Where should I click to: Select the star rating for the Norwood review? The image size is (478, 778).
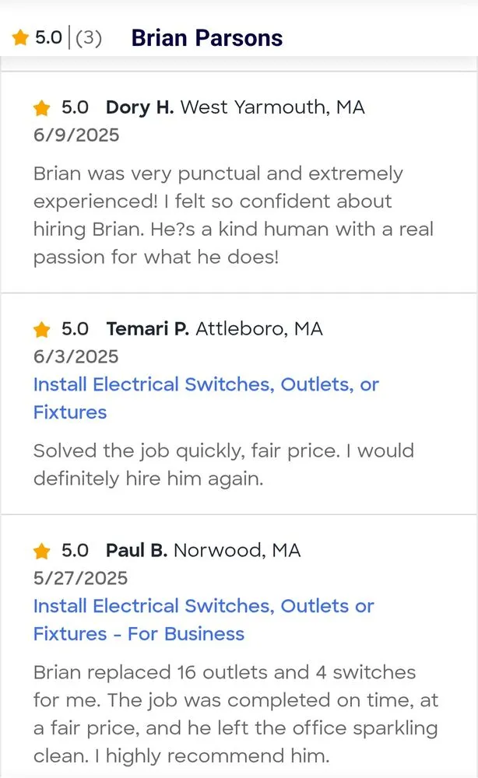[x=42, y=551]
